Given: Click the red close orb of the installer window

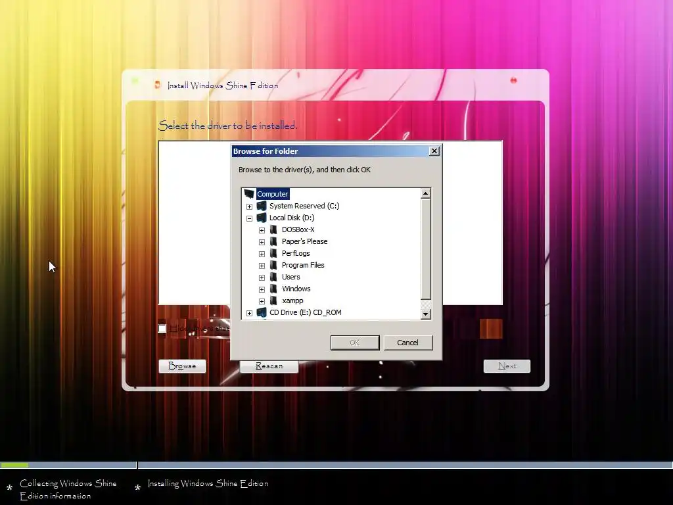Looking at the screenshot, I should [x=513, y=80].
